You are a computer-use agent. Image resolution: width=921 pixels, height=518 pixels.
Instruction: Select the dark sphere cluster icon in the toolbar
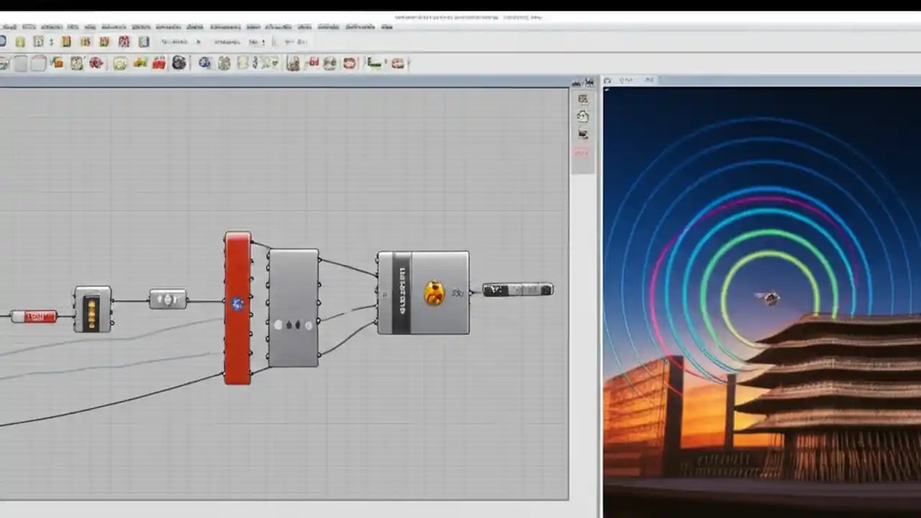coord(178,63)
